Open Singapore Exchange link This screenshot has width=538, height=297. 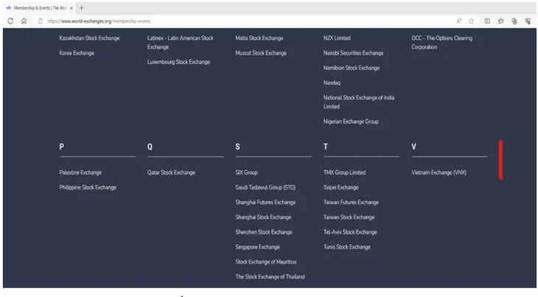pyautogui.click(x=258, y=248)
